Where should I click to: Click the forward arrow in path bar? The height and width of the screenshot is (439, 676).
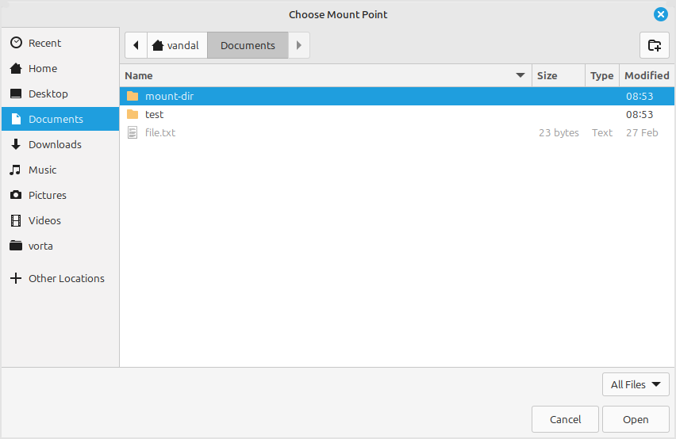pyautogui.click(x=299, y=45)
